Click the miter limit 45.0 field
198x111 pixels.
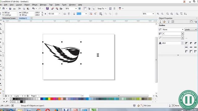click(x=171, y=43)
